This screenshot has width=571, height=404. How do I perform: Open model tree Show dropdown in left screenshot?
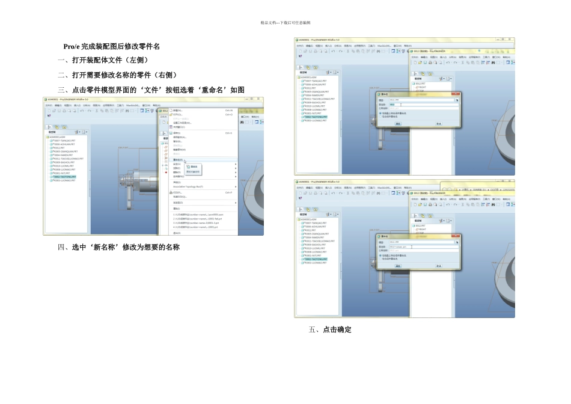point(84,132)
